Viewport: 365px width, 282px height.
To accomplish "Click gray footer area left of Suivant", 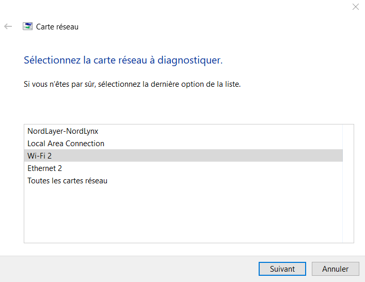I will pyautogui.click(x=129, y=269).
